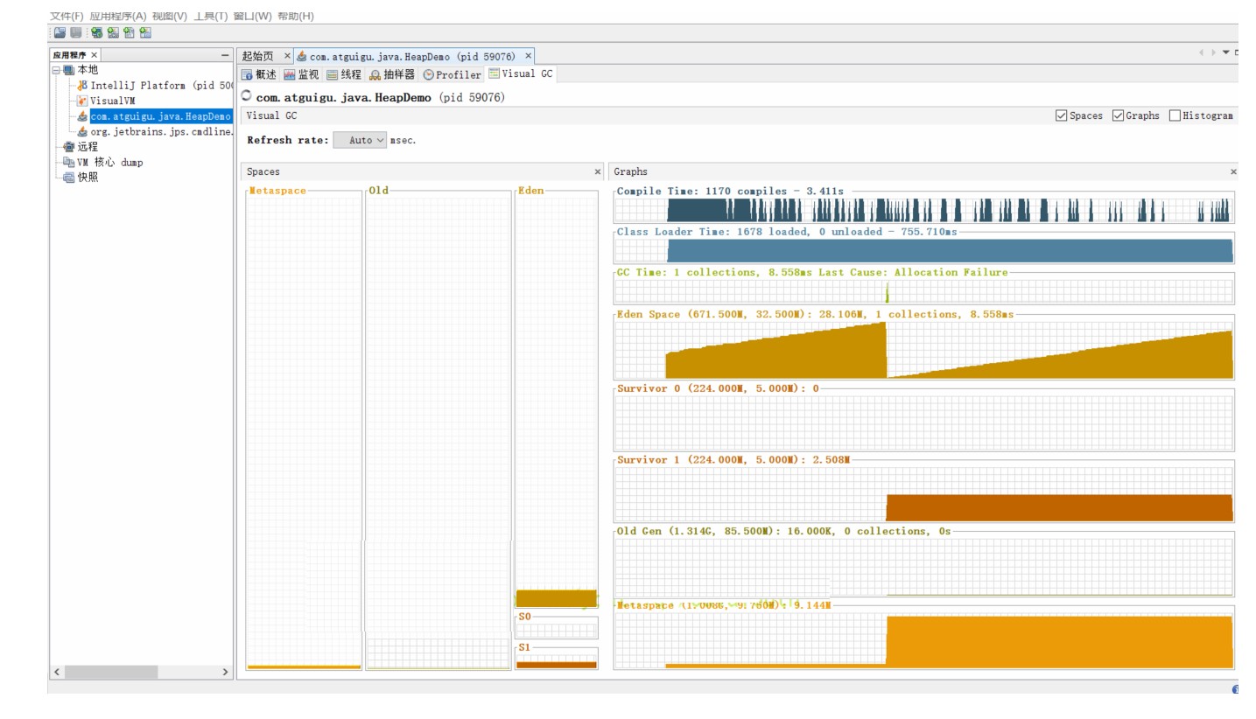Image resolution: width=1256 pixels, height=719 pixels.
Task: Switch to the 抽样器 tab
Action: pos(392,74)
